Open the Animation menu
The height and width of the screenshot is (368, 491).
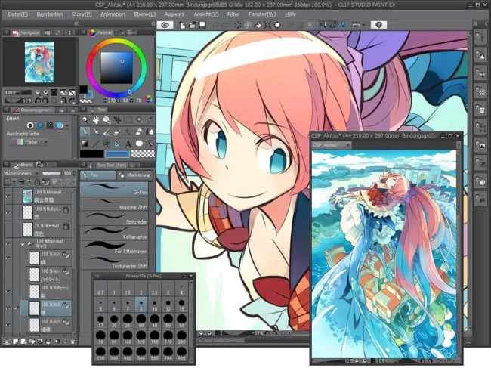113,14
